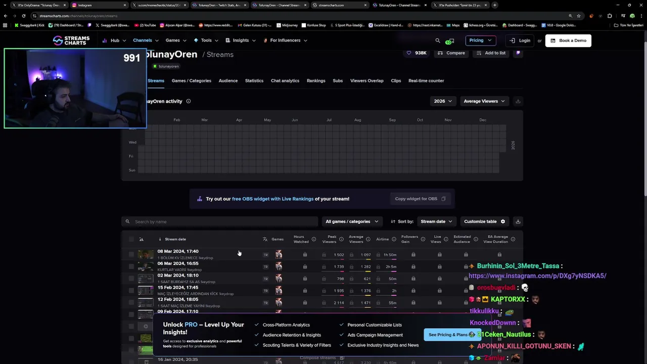Screen dimensions: 647x364
Task: Check the box for 15 Feb 2024 stream
Action: (131, 291)
